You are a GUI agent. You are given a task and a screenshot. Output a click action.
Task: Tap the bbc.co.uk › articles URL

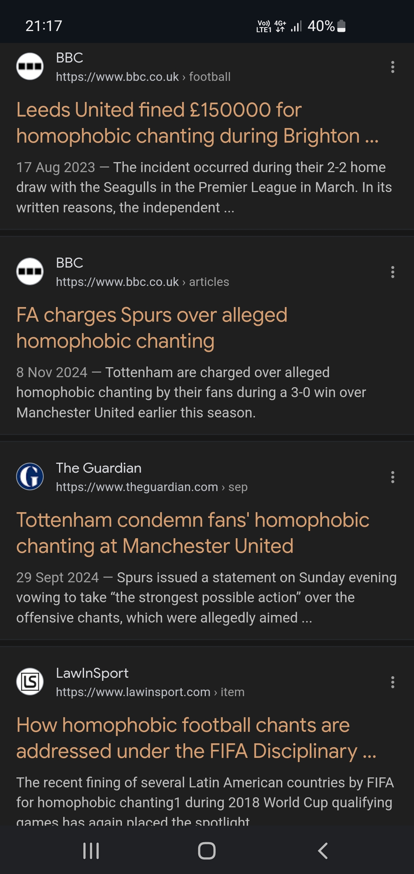pyautogui.click(x=142, y=282)
